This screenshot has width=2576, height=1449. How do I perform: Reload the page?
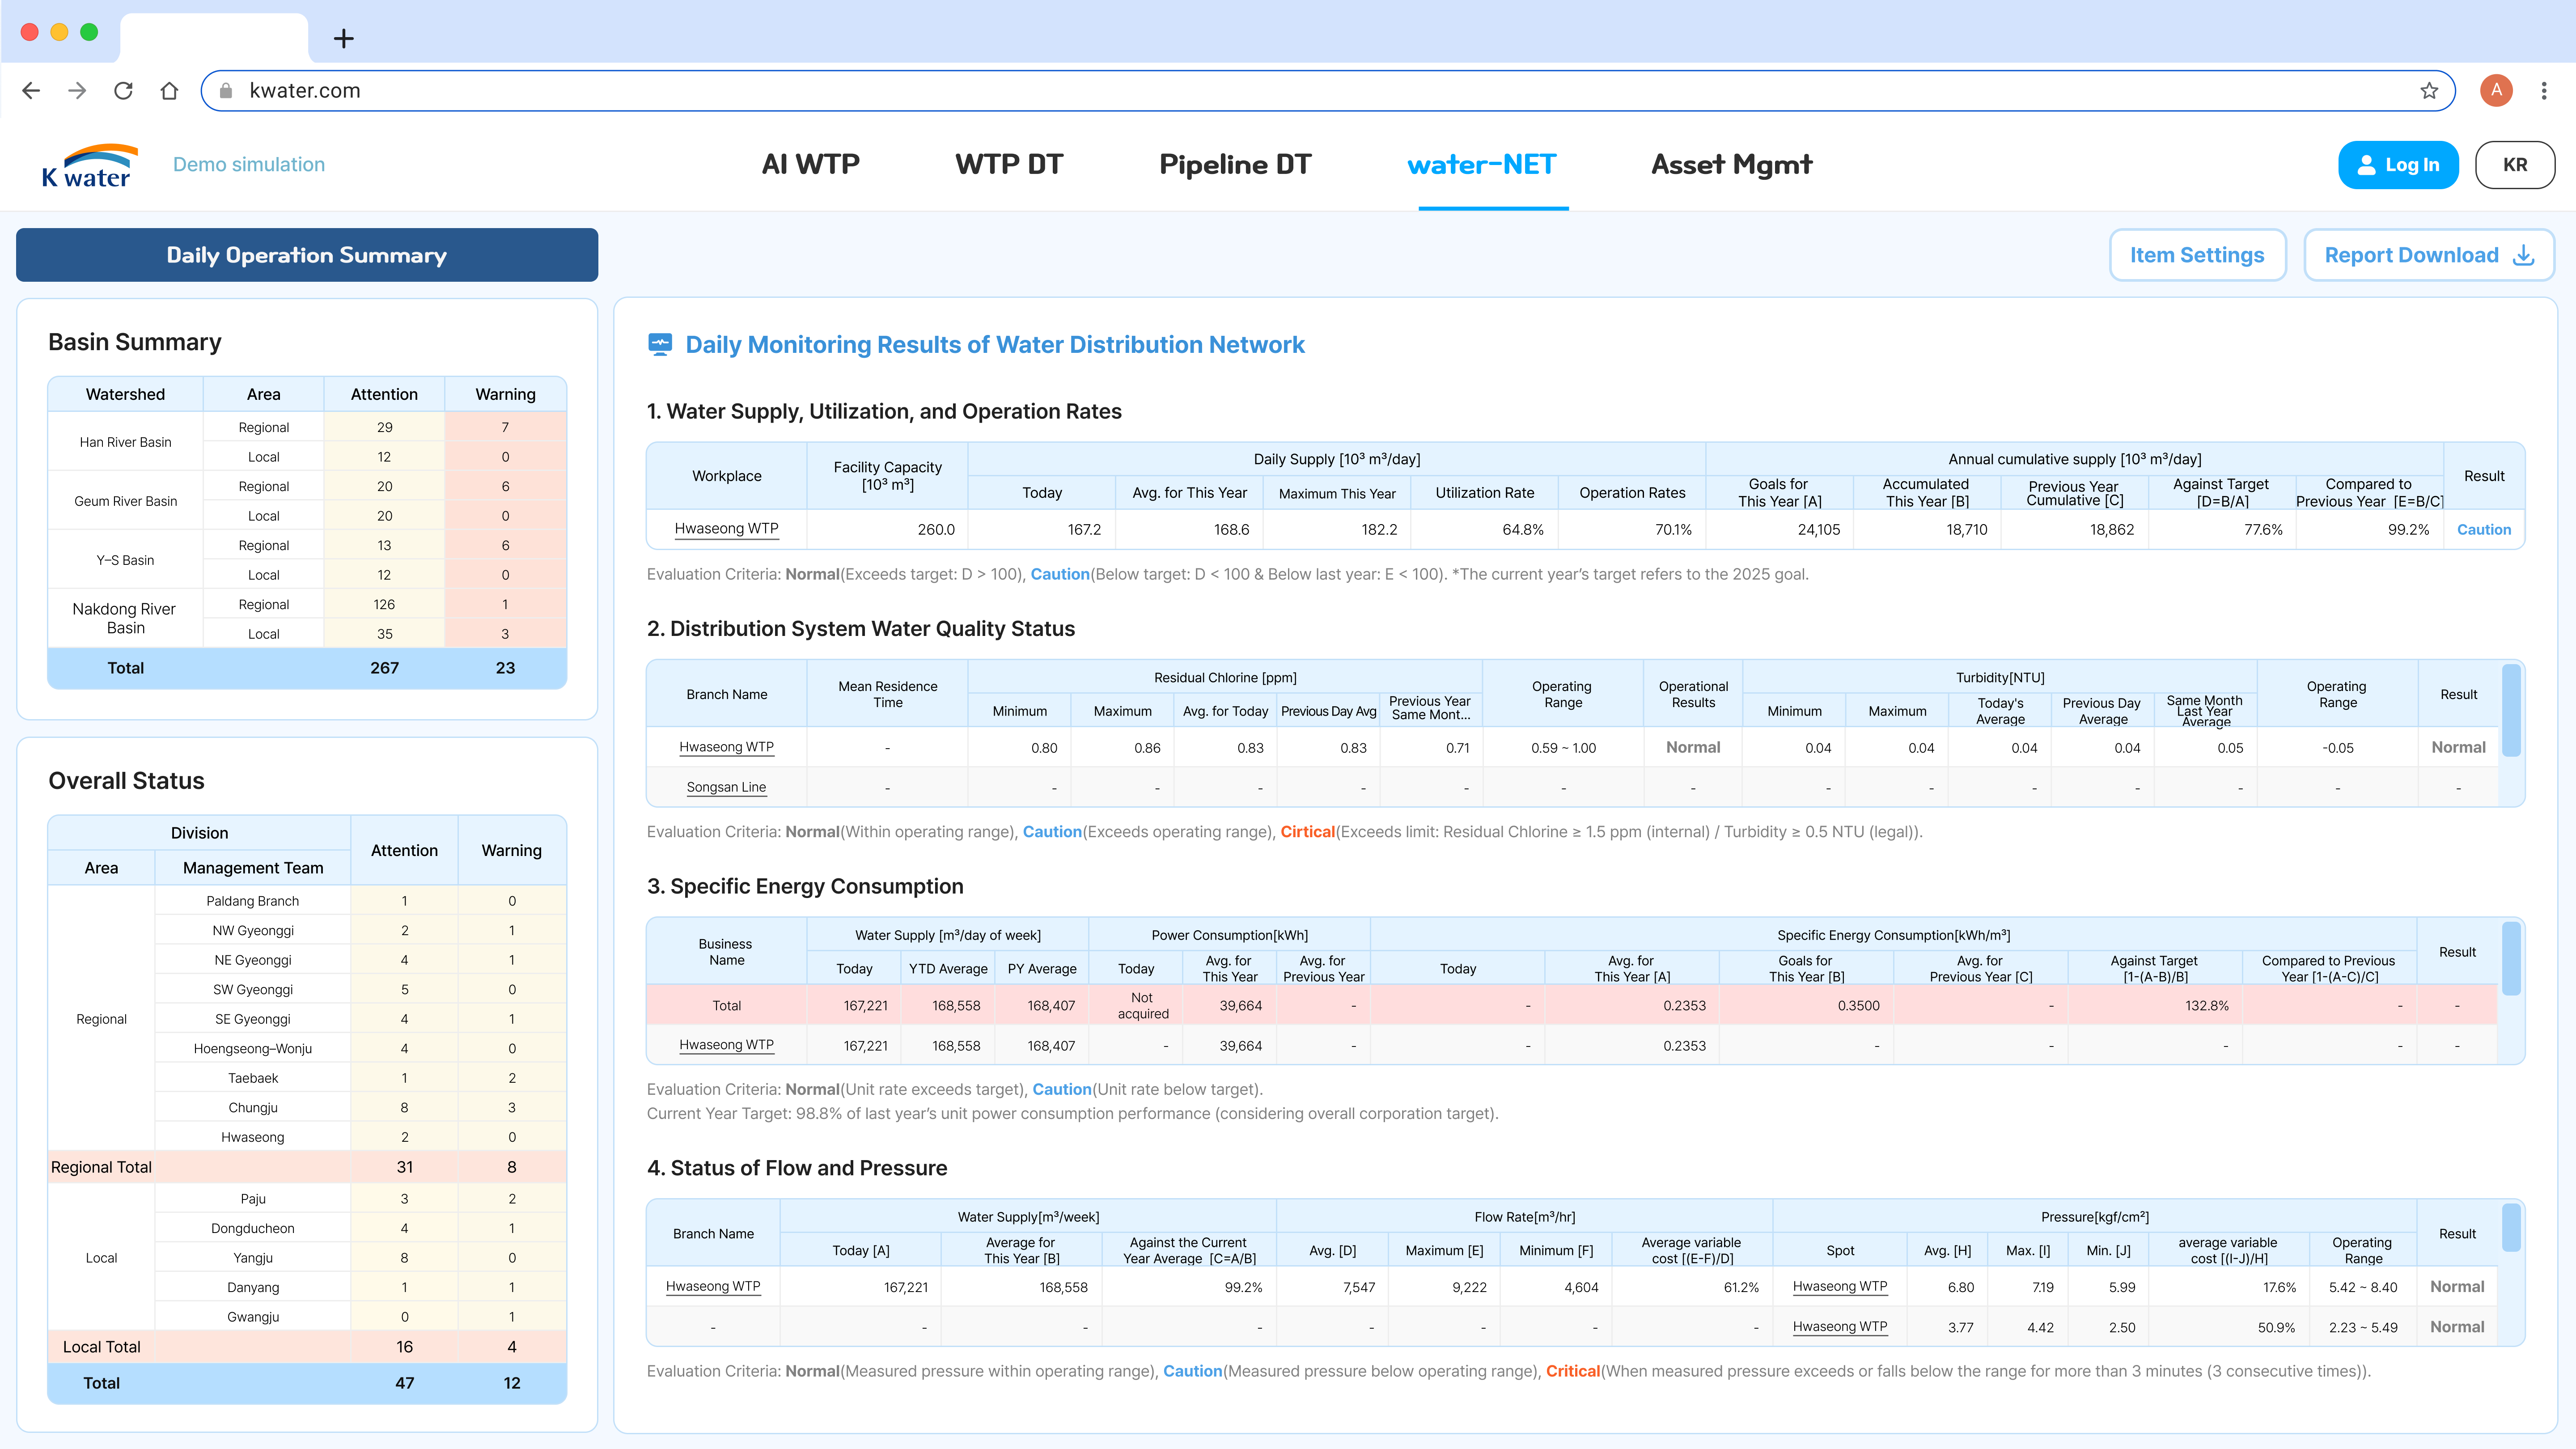(123, 91)
